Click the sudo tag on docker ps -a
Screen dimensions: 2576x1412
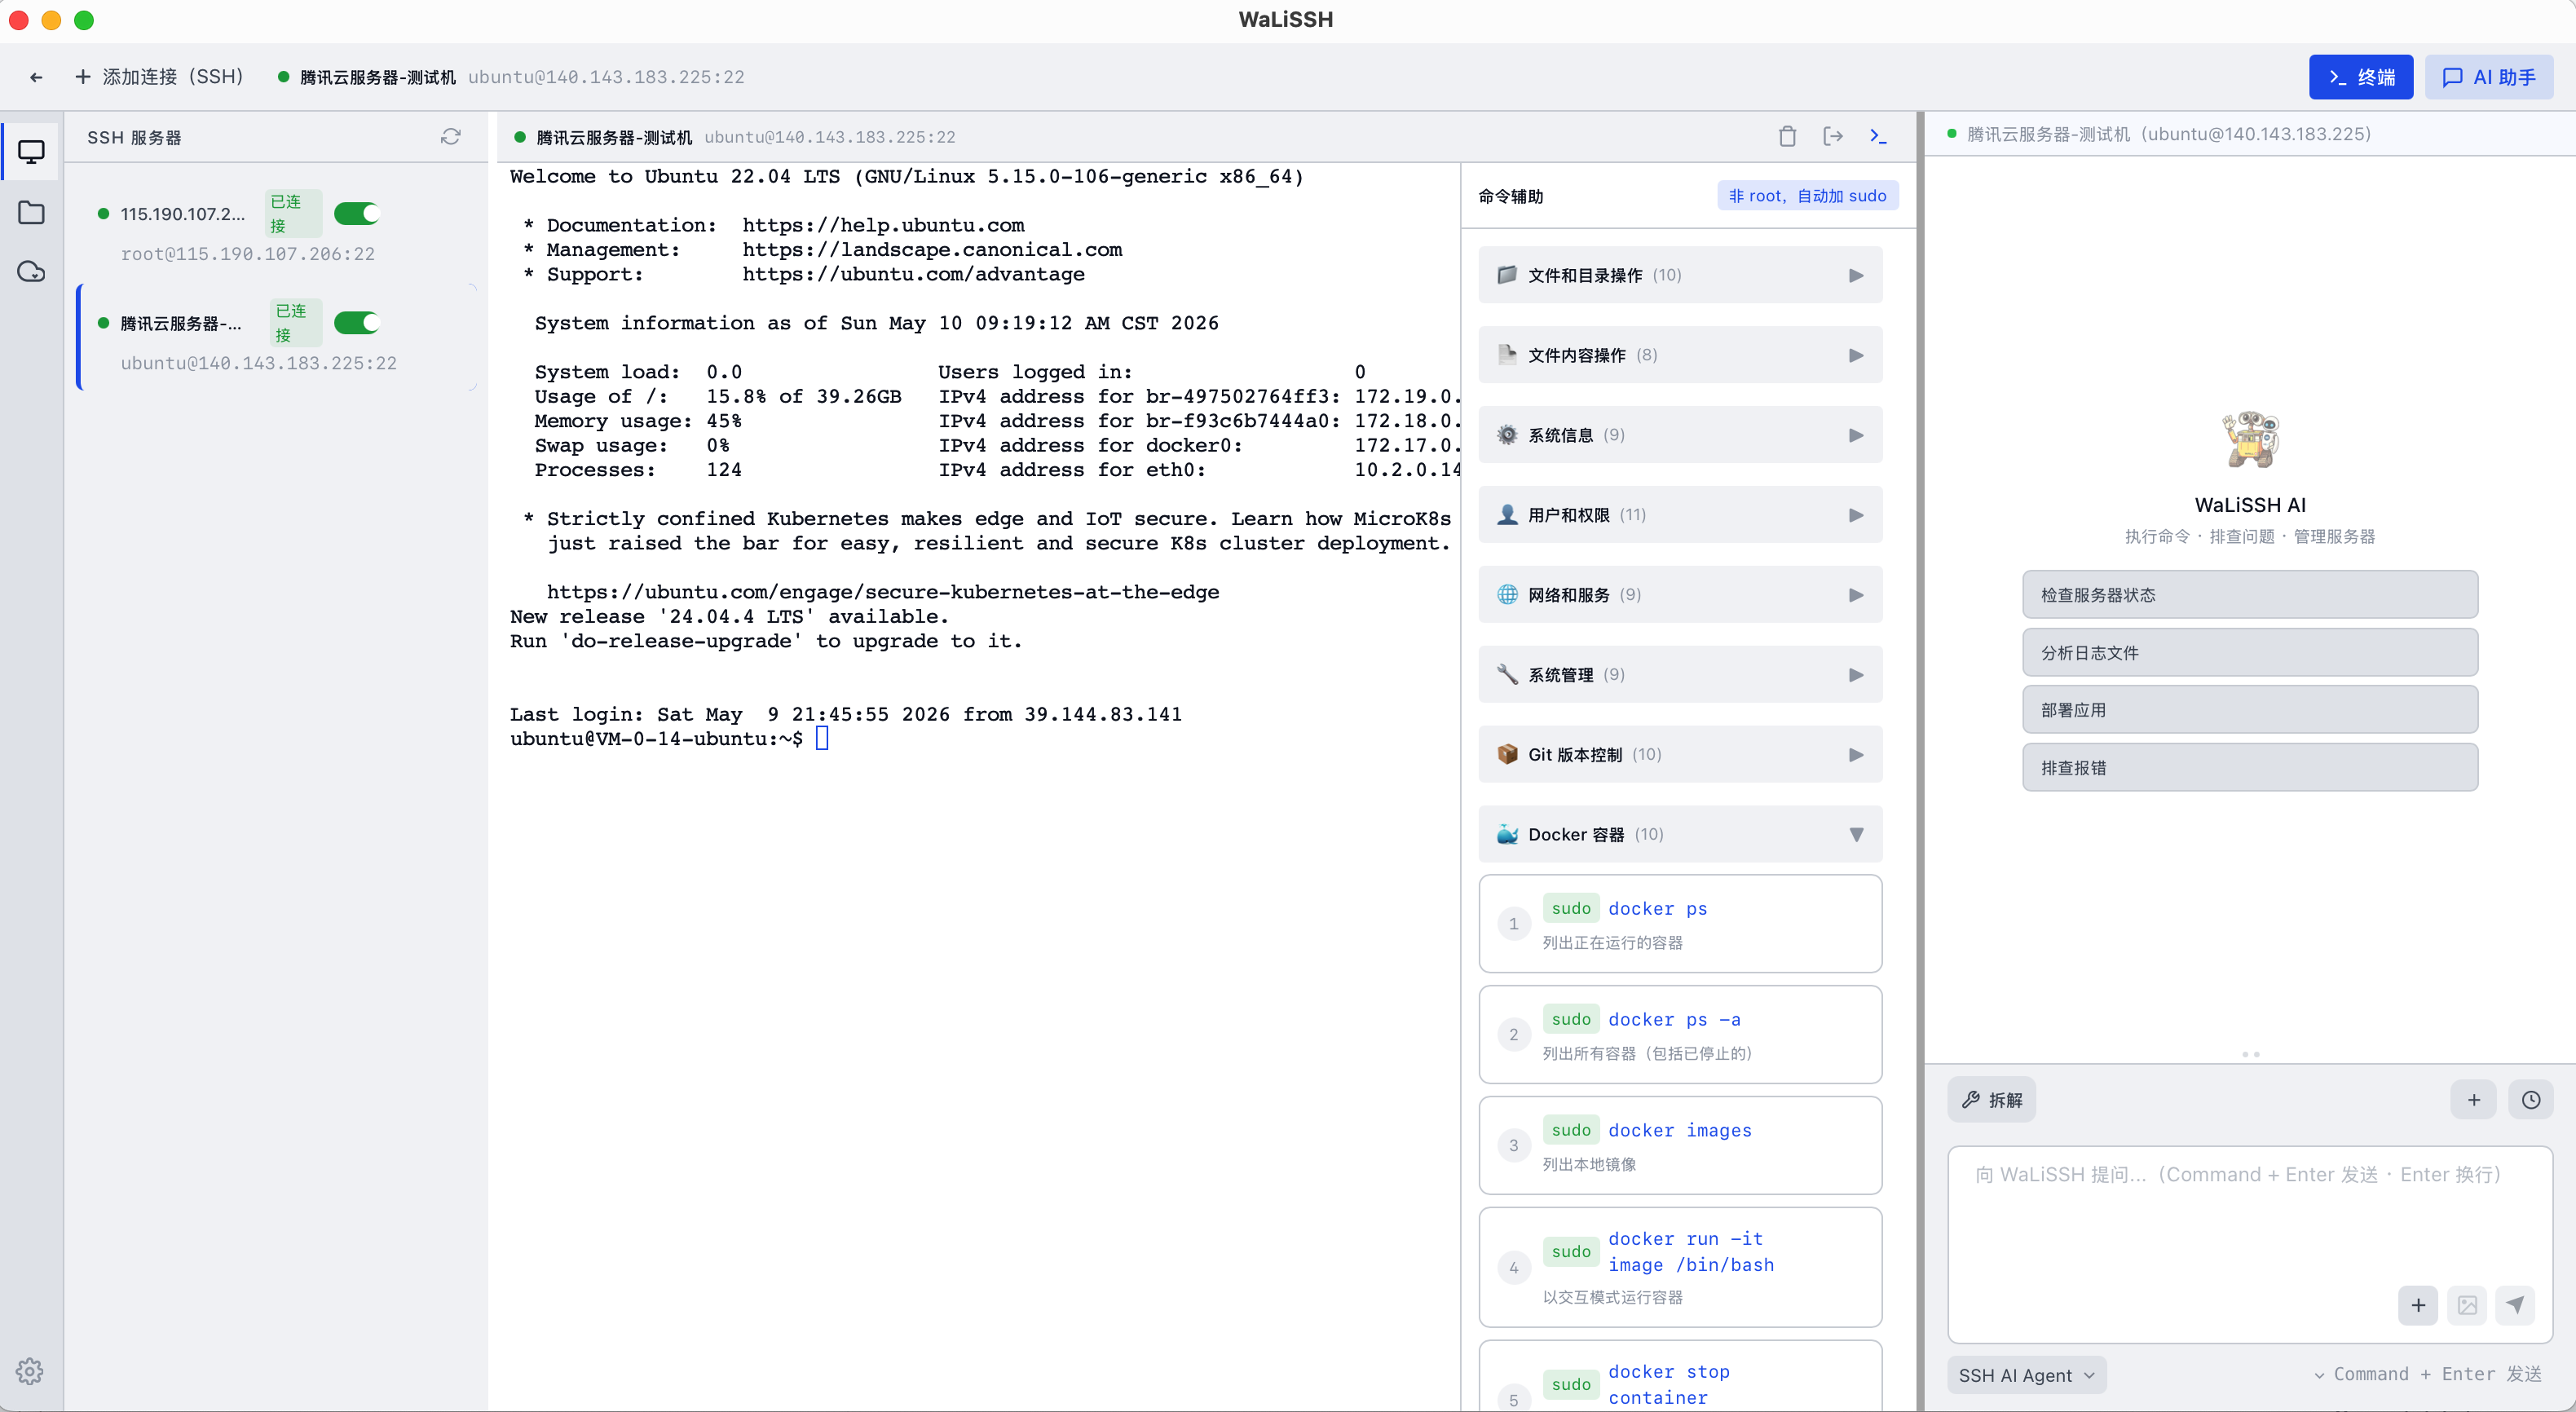point(1571,1019)
